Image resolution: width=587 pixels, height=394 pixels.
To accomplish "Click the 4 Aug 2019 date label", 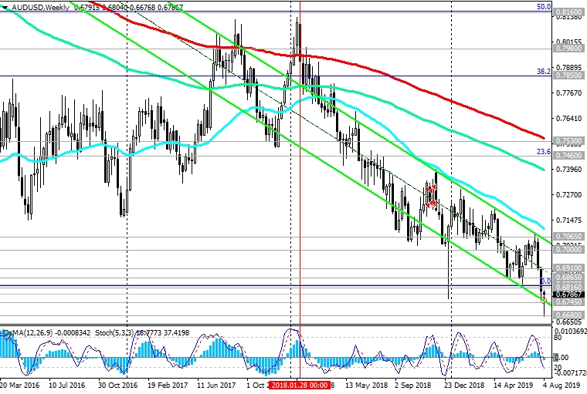I will coord(561,385).
